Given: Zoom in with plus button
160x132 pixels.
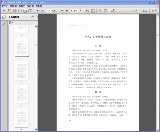Looking at the screenshot, I should click(x=67, y=11).
